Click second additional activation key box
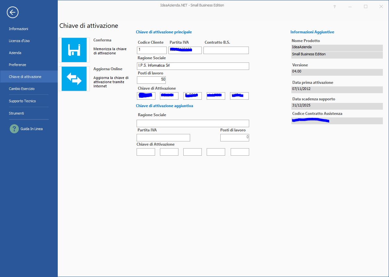 (x=169, y=152)
